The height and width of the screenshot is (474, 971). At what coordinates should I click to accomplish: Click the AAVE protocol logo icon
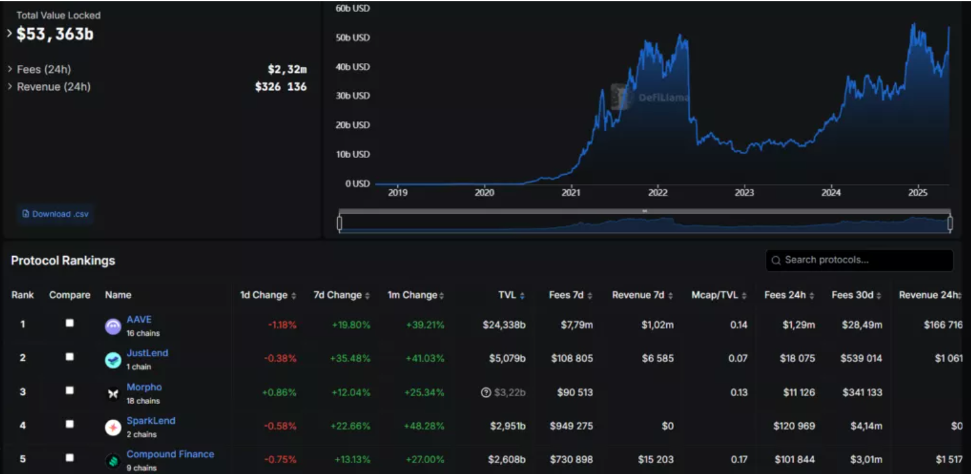click(113, 326)
